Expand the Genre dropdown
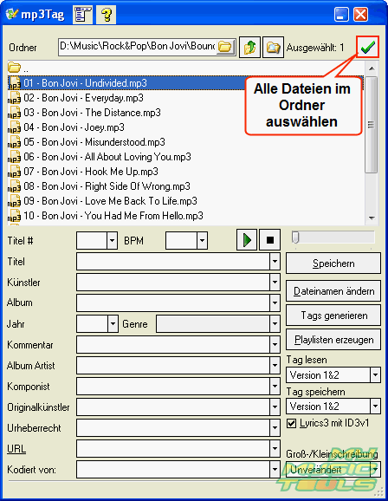Image resolution: width=388 pixels, height=501 pixels. tap(275, 323)
